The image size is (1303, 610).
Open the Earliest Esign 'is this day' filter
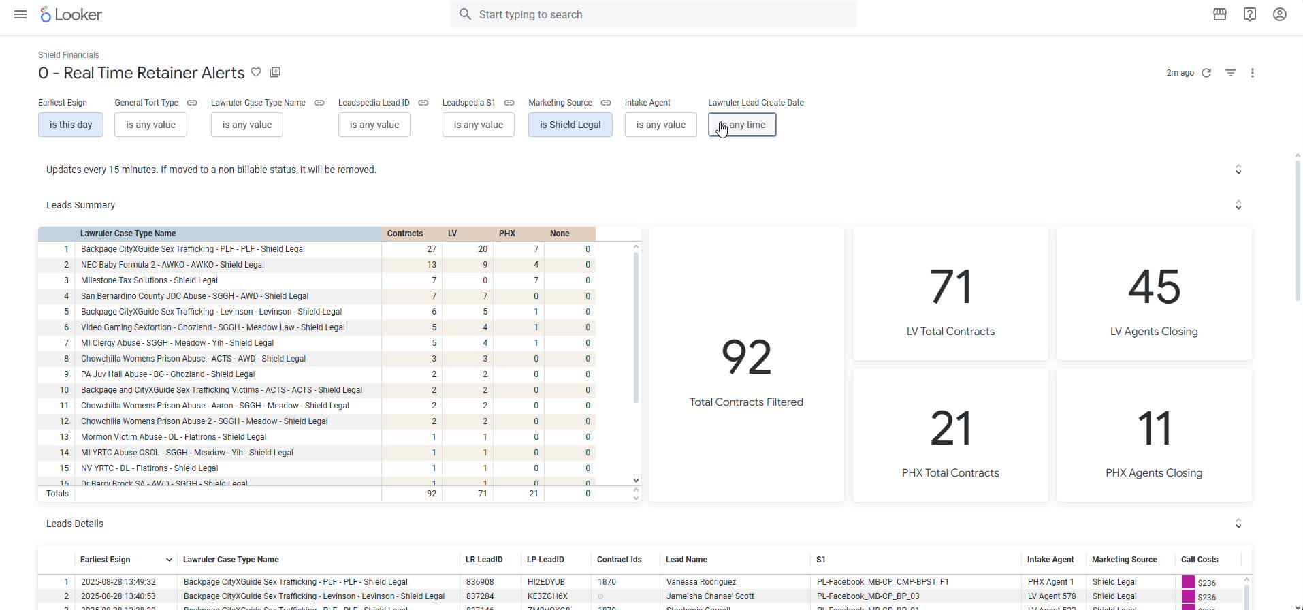tap(71, 125)
